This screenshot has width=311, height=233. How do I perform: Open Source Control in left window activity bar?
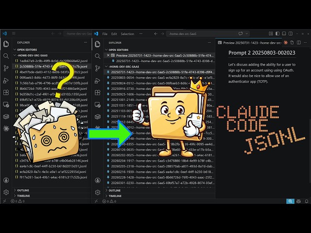click(6, 68)
